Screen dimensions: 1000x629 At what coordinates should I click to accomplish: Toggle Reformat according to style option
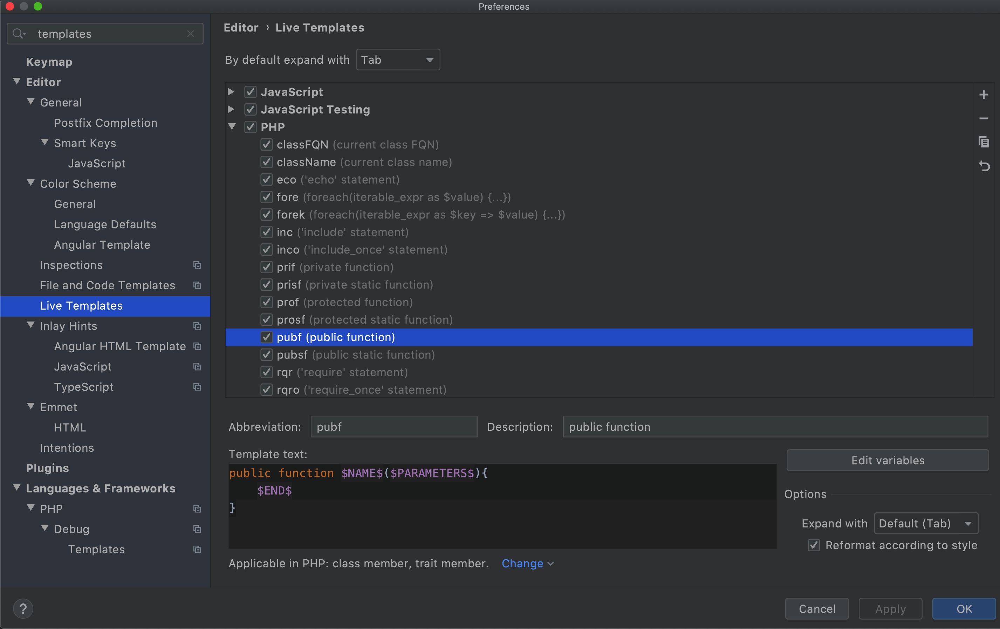[814, 545]
